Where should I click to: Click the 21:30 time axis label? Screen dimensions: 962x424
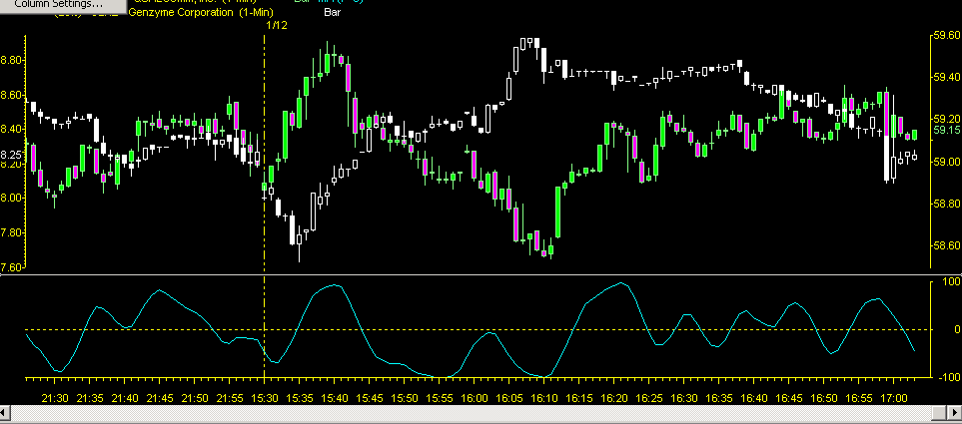tap(55, 398)
